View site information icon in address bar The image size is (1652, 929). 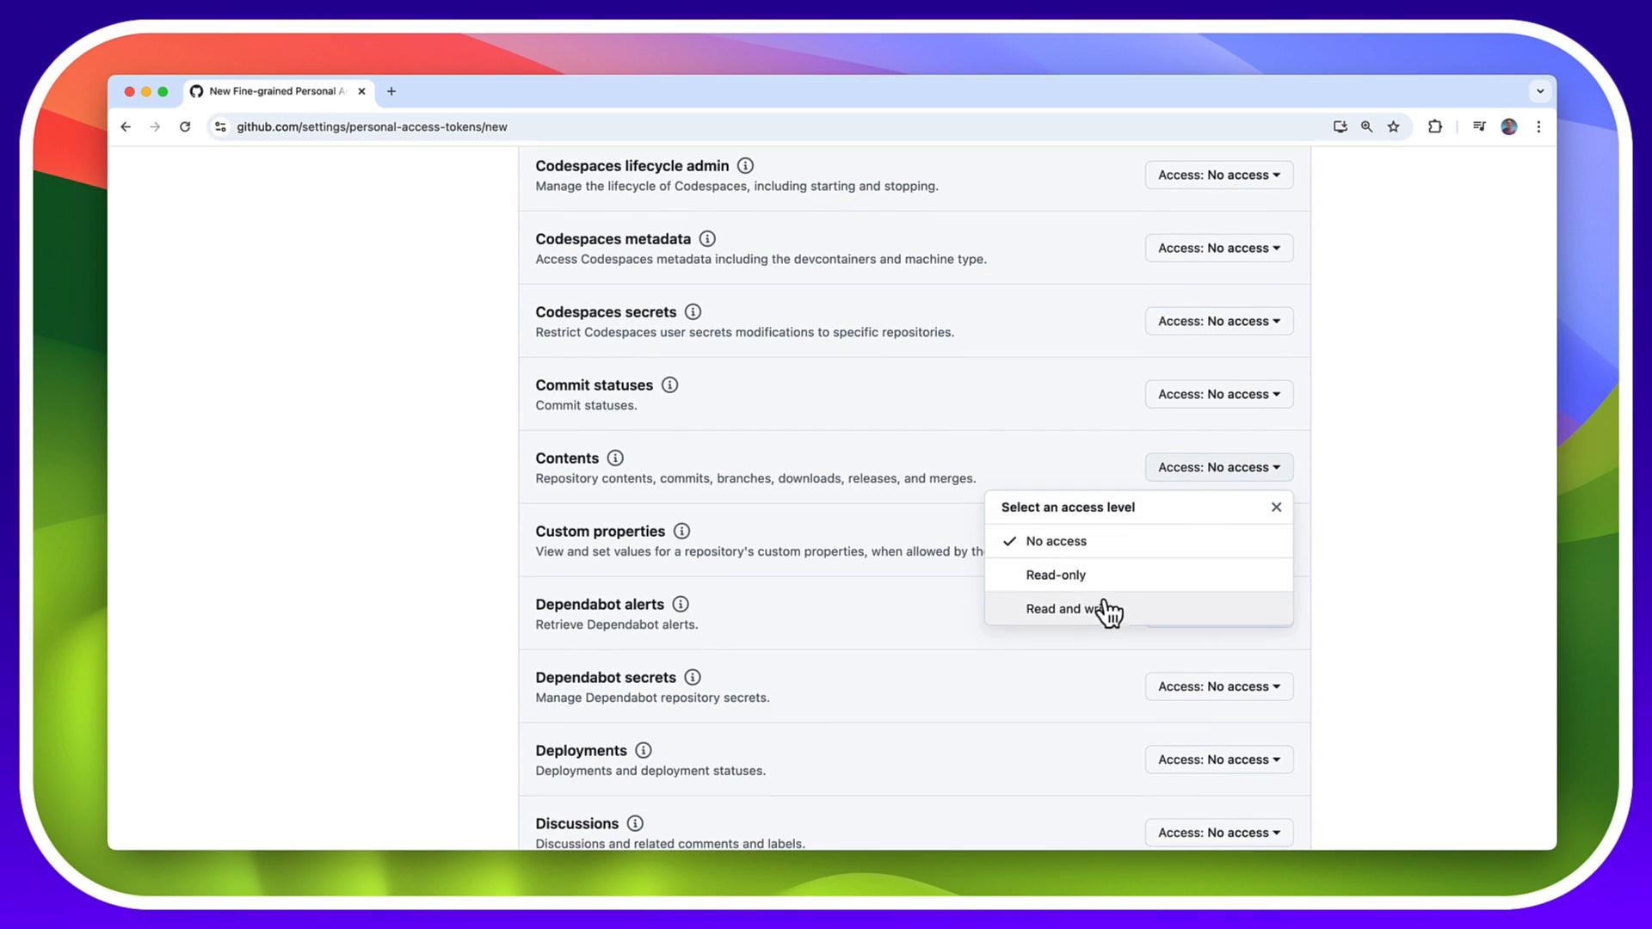click(220, 126)
